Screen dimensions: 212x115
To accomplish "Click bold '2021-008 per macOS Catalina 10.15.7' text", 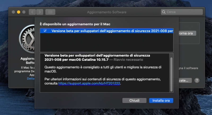I will [76, 59].
